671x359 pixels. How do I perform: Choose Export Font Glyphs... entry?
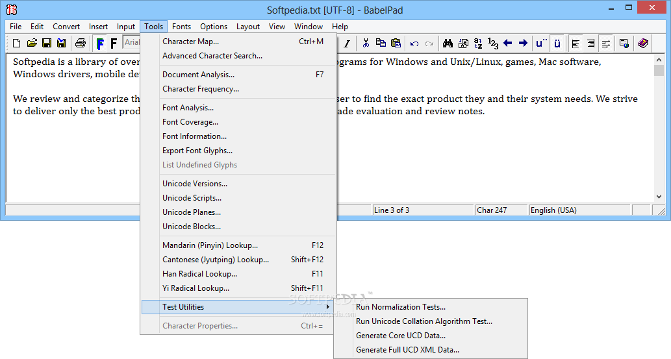[239, 151]
